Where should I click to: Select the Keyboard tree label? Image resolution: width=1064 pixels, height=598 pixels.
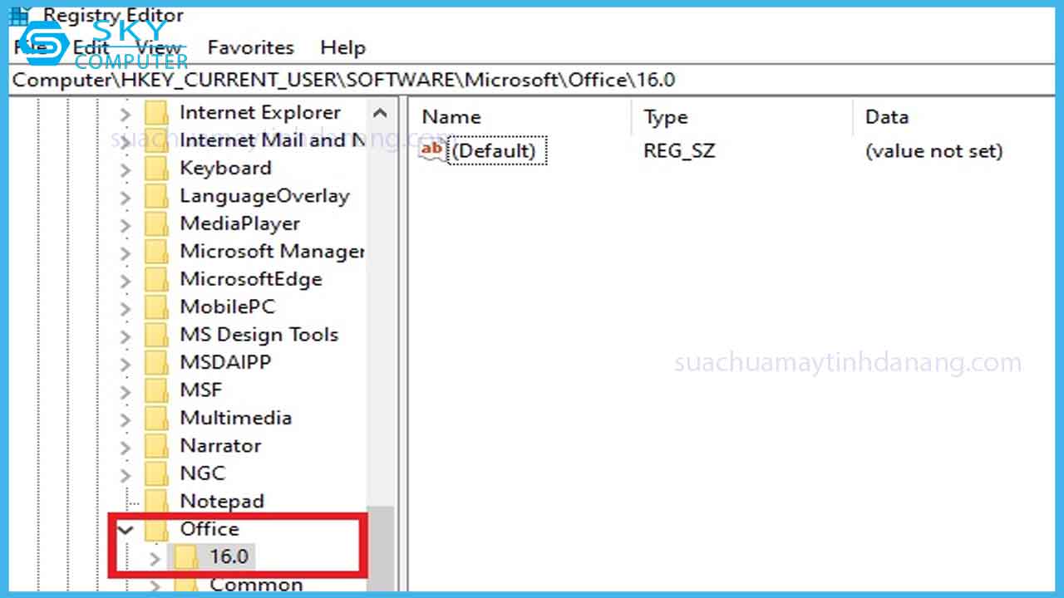click(225, 169)
